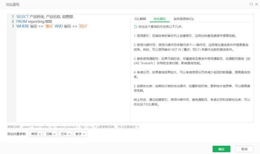The image size is (260, 154).
Task: Switch to the SQL解释 tab
Action: coord(140,19)
